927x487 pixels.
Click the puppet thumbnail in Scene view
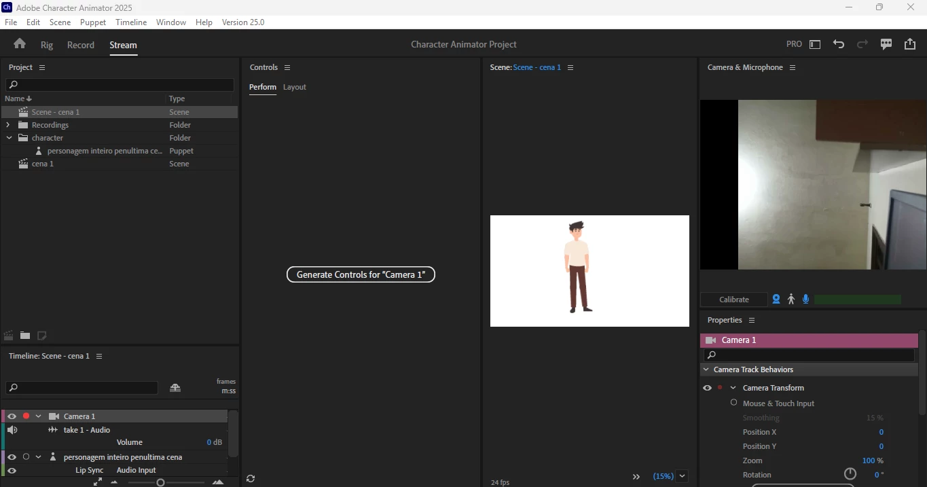577,267
